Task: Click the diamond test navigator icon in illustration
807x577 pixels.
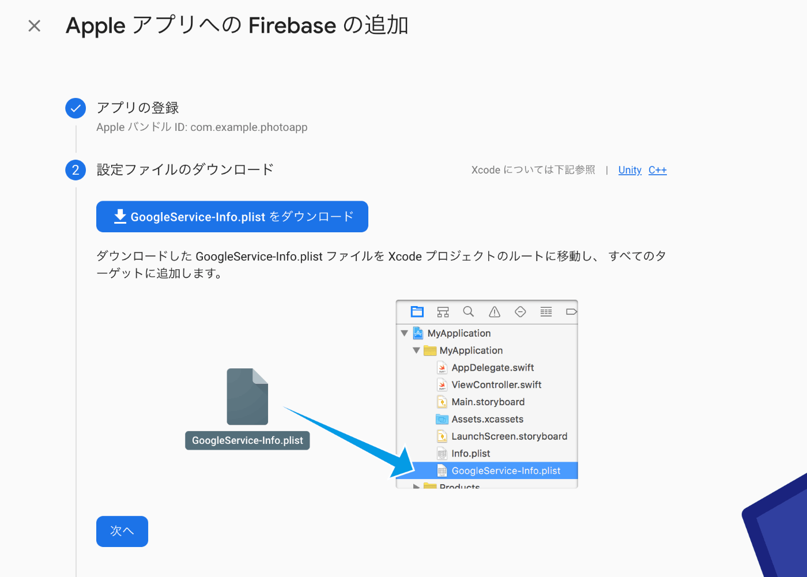Action: point(521,312)
